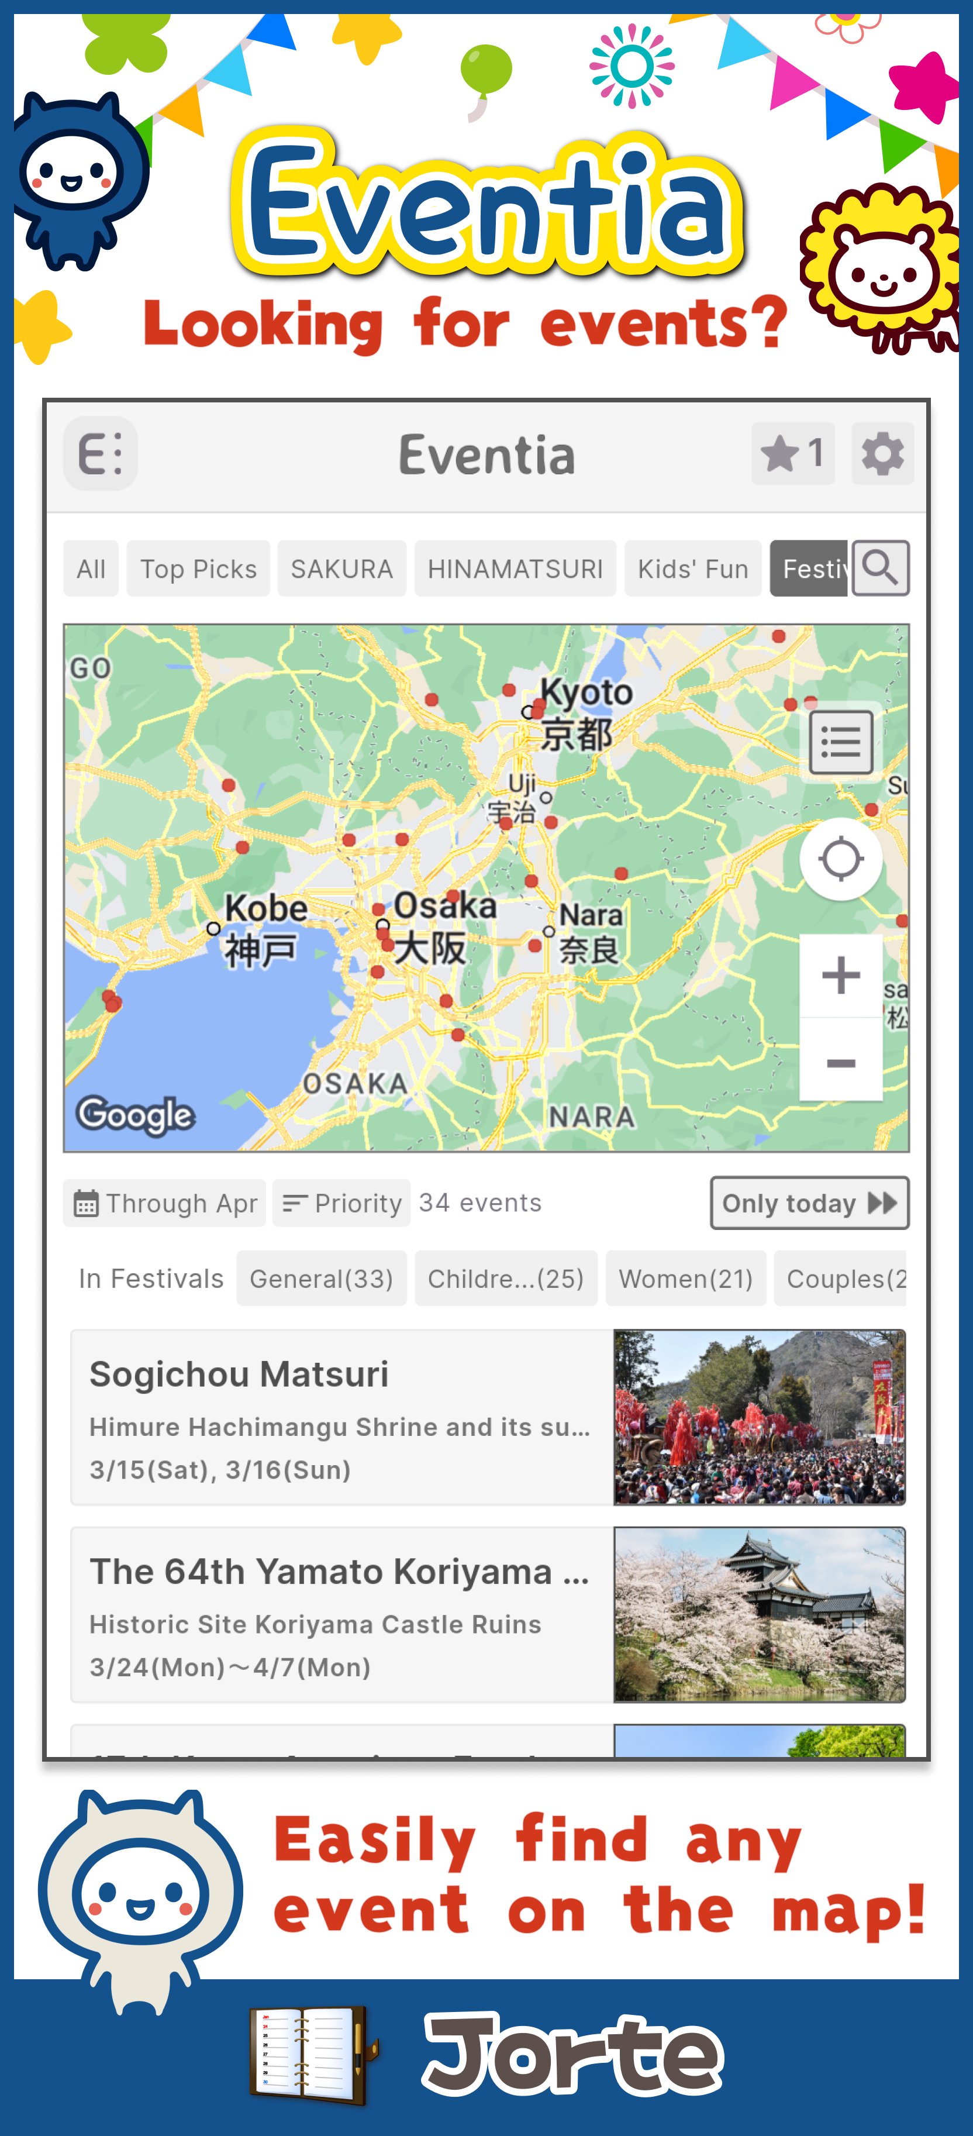The height and width of the screenshot is (2136, 973).
Task: Open Priority sort order options
Action: click(341, 1203)
